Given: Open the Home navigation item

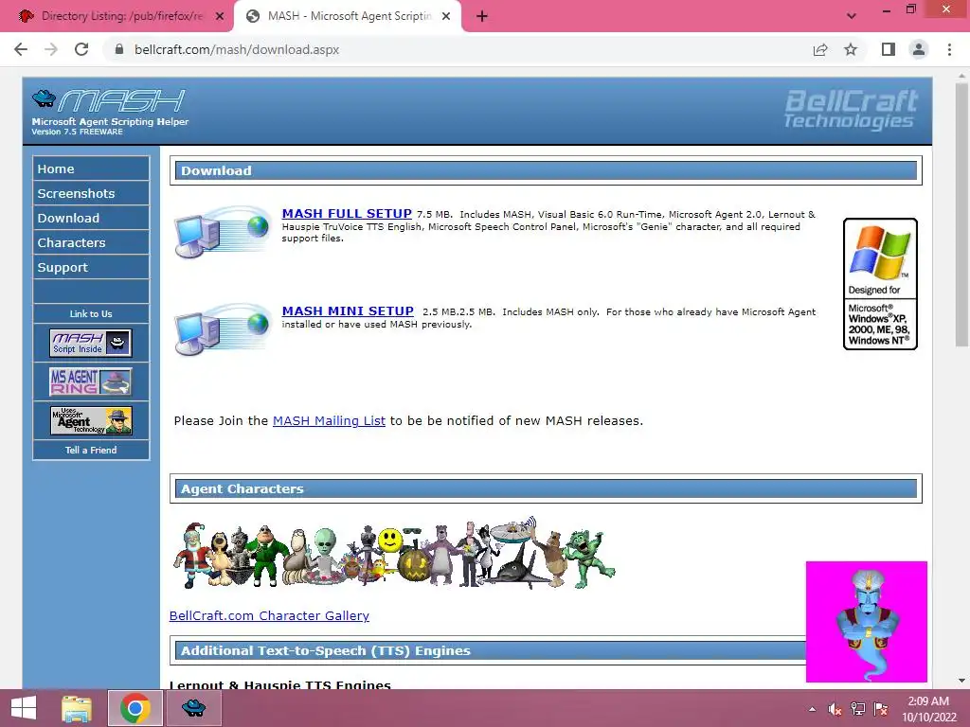Looking at the screenshot, I should (91, 168).
